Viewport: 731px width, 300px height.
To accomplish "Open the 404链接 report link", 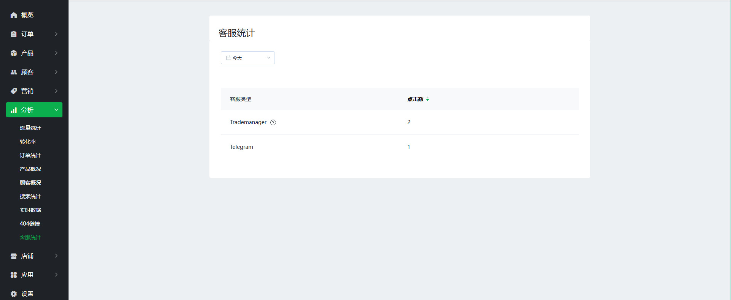I will click(30, 224).
